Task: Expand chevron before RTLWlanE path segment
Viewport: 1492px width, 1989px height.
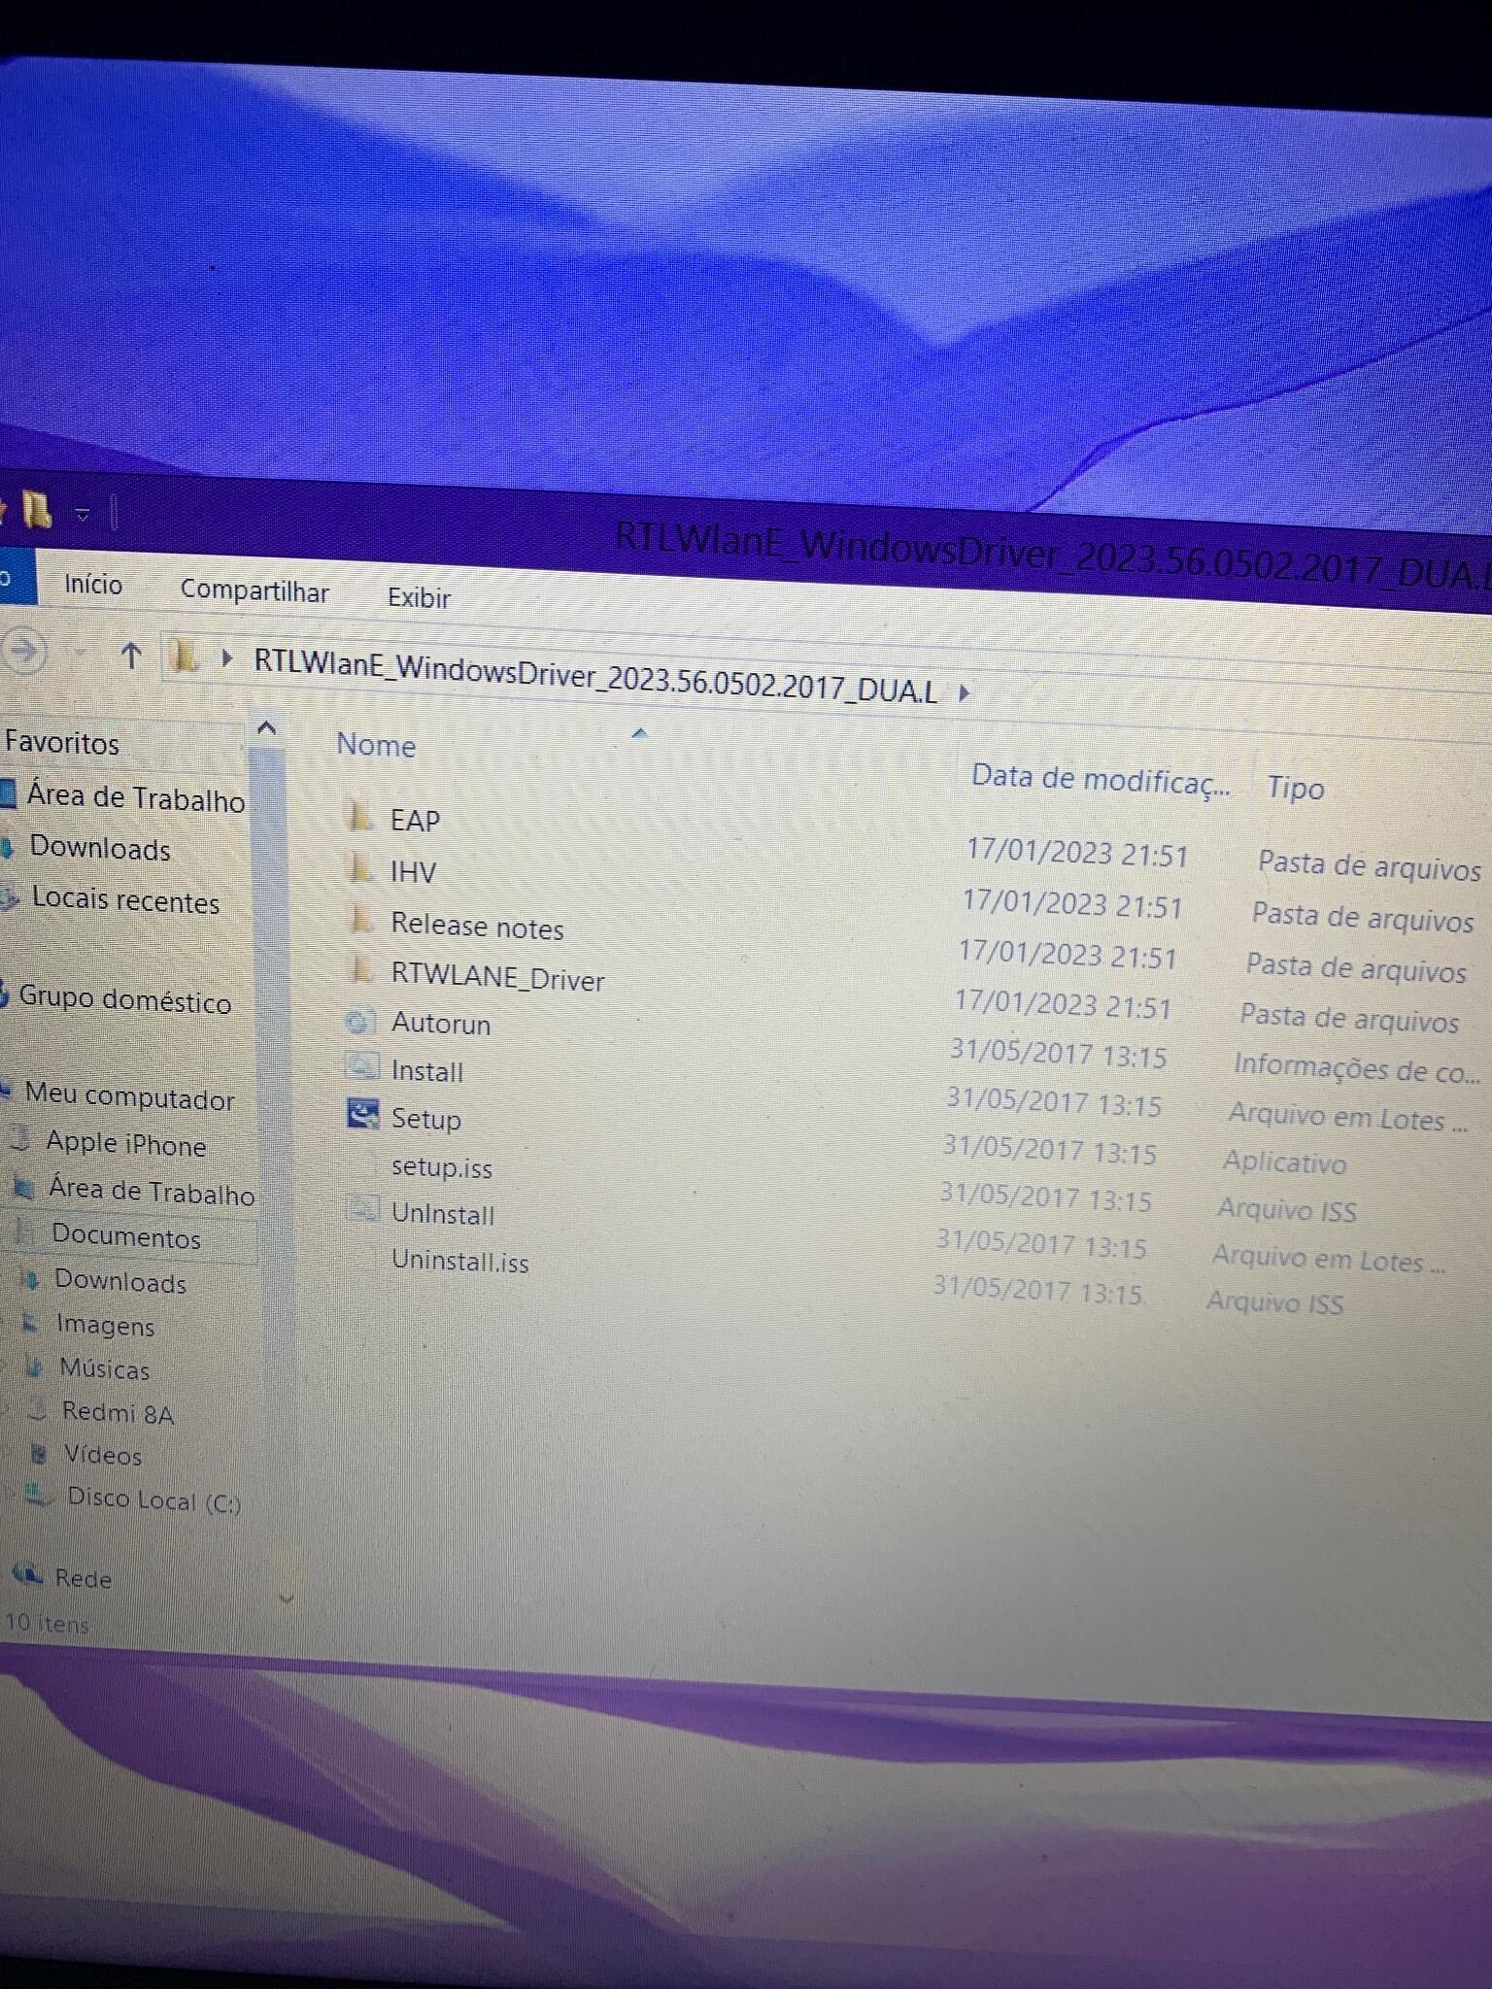Action: tap(227, 659)
